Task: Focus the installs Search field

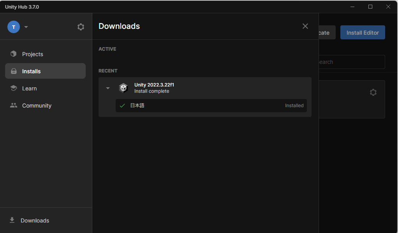Action: [352, 62]
